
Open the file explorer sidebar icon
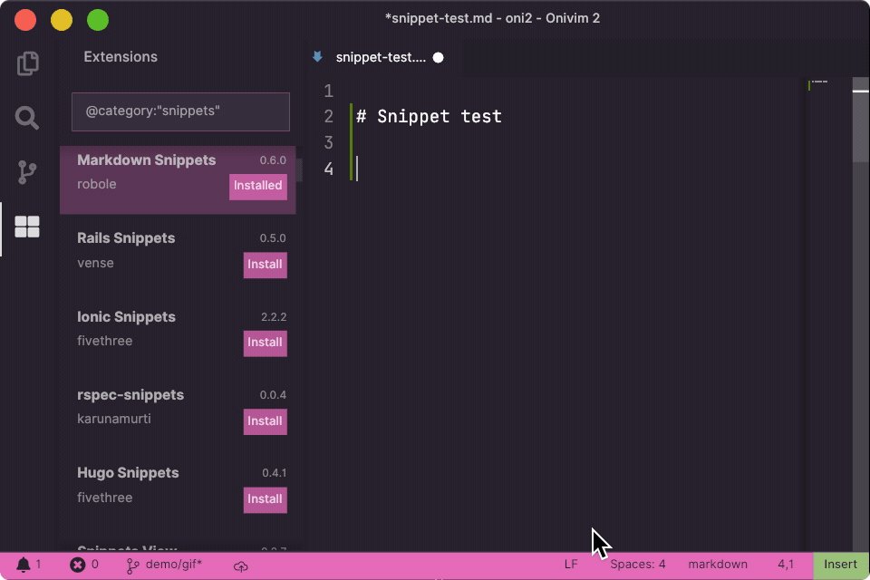28,63
